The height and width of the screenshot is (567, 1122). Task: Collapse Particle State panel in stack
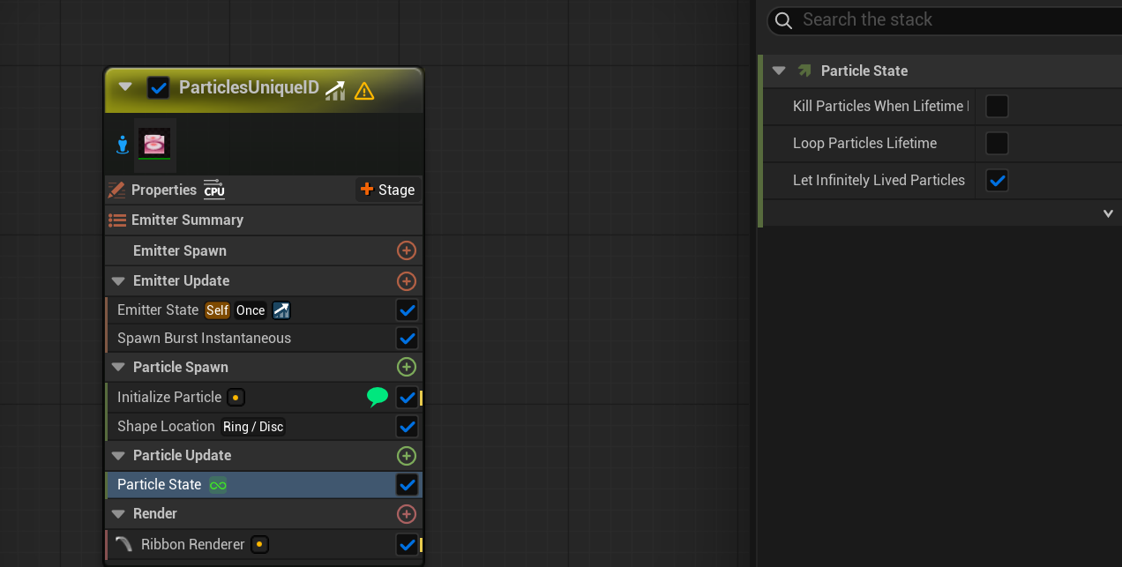779,71
